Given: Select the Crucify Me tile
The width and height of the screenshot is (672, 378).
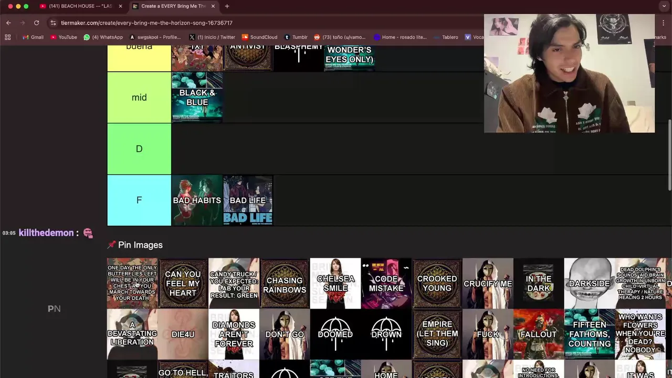Looking at the screenshot, I should click(x=488, y=283).
